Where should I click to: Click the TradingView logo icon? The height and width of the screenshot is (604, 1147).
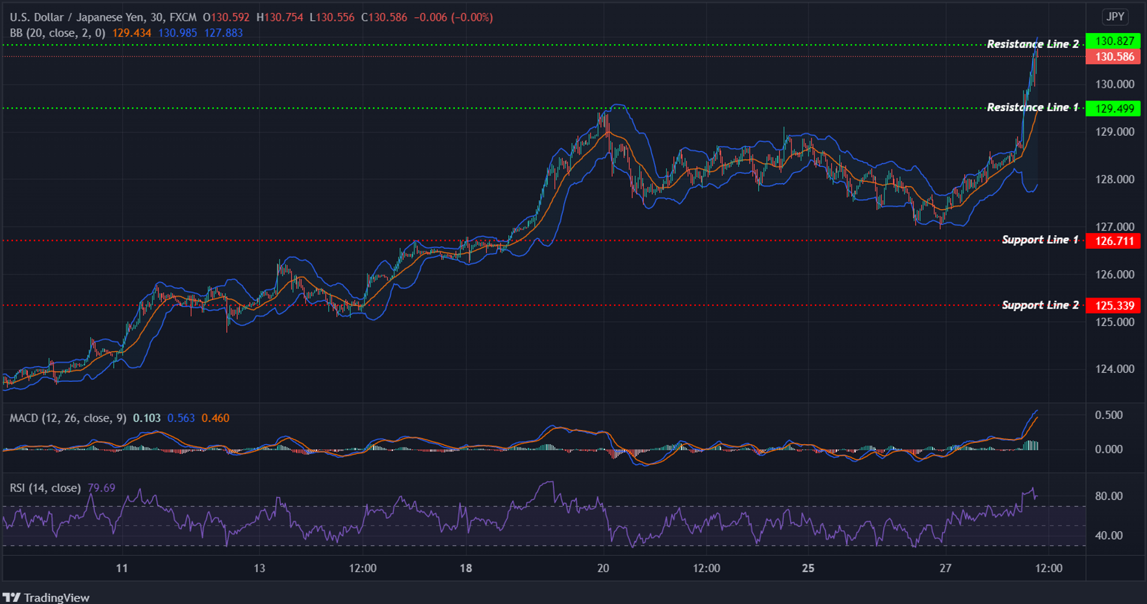[13, 597]
